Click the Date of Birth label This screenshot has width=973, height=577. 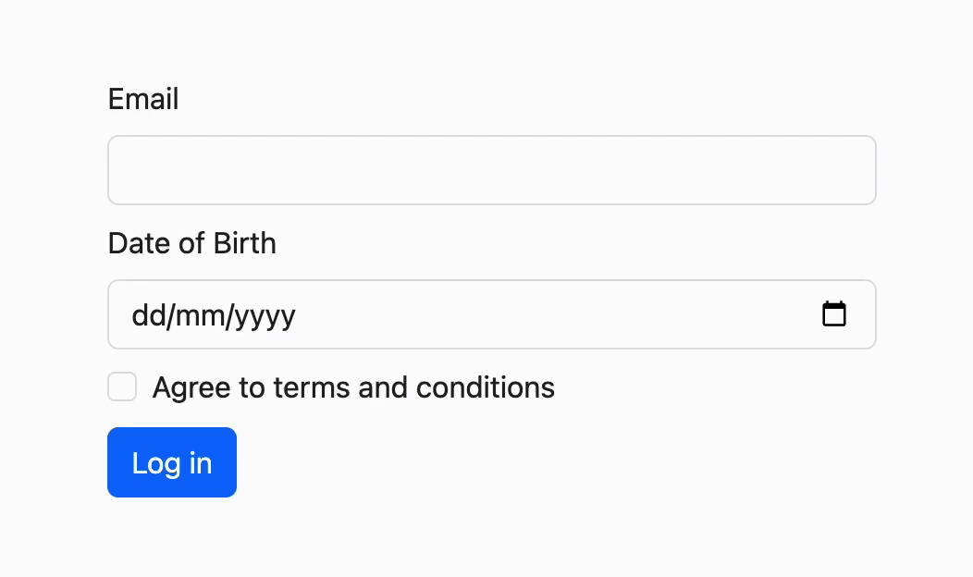tap(191, 243)
